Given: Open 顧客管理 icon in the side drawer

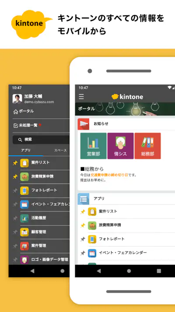Looking at the screenshot, I should [x=24, y=232].
